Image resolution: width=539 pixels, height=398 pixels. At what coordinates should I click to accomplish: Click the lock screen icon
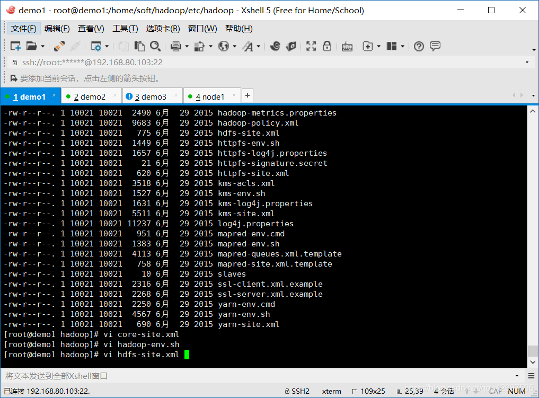[x=327, y=46]
